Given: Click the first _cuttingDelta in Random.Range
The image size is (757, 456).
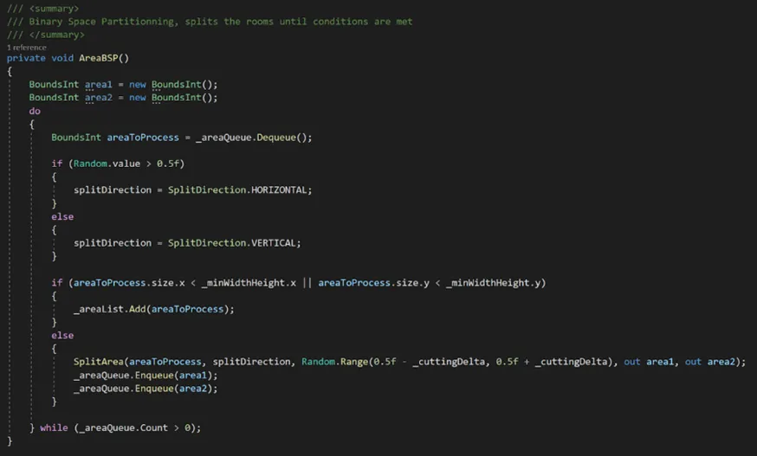Looking at the screenshot, I should click(449, 362).
